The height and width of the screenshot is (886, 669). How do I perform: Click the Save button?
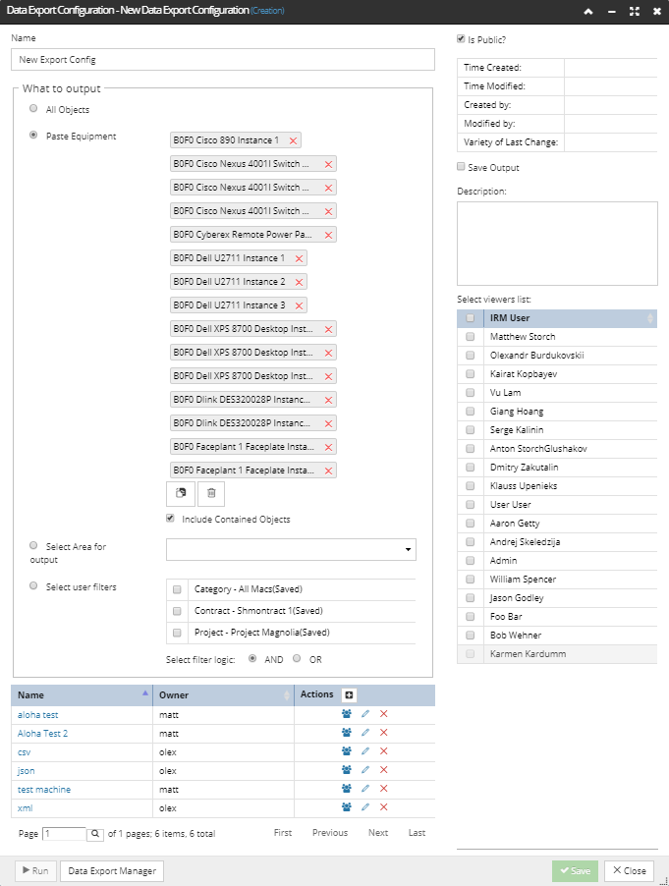[x=575, y=870]
